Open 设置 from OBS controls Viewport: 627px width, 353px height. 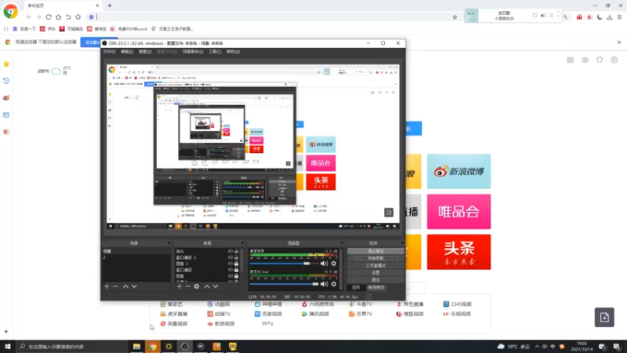[375, 272]
